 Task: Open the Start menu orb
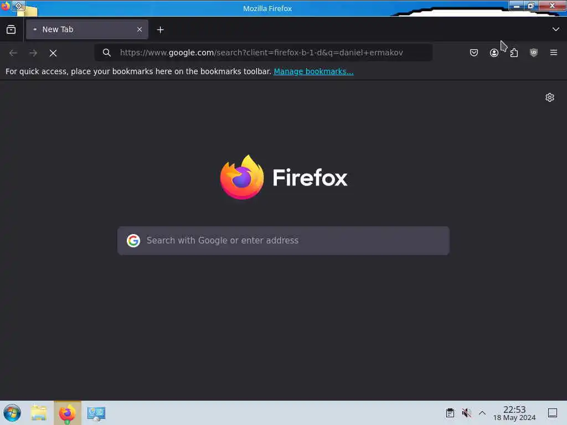pos(12,413)
